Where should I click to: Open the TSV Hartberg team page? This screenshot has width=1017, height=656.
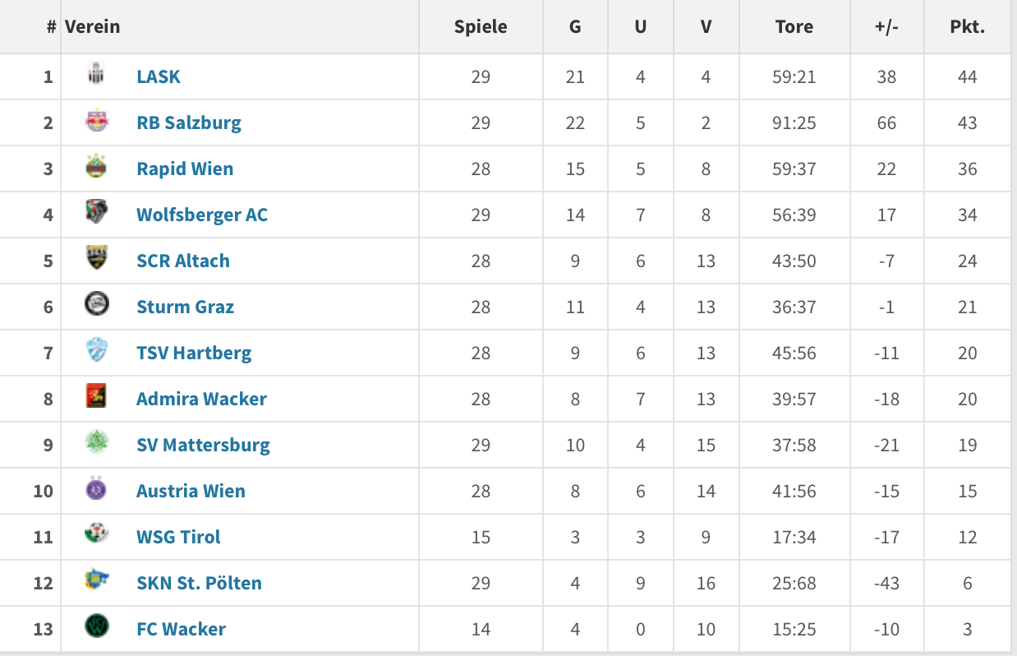coord(194,353)
